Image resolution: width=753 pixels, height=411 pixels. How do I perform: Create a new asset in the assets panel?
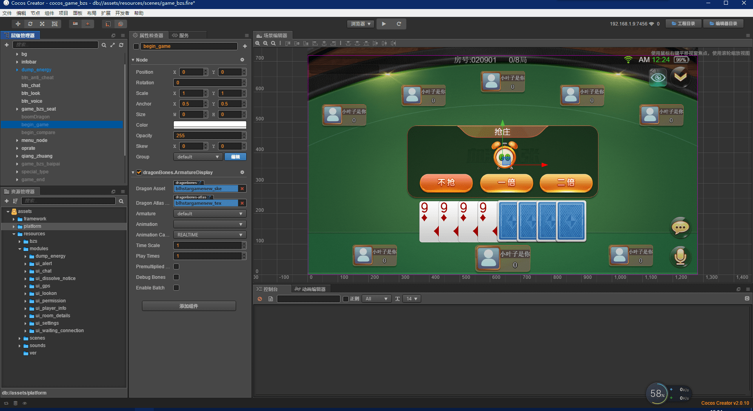coord(7,201)
